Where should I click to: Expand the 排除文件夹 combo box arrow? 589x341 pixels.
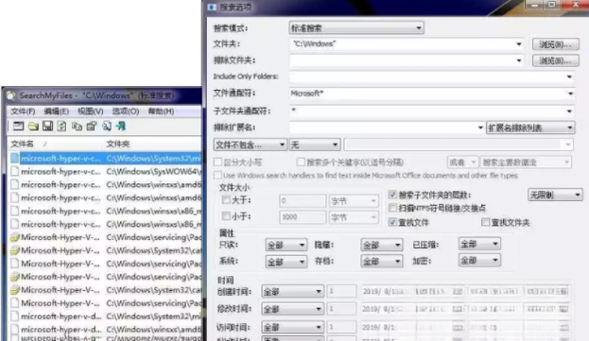click(x=519, y=60)
